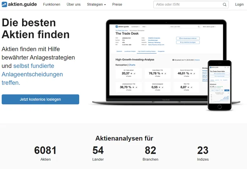Click the aktien.guide logo icon
The image size is (247, 169).
click(4, 4)
